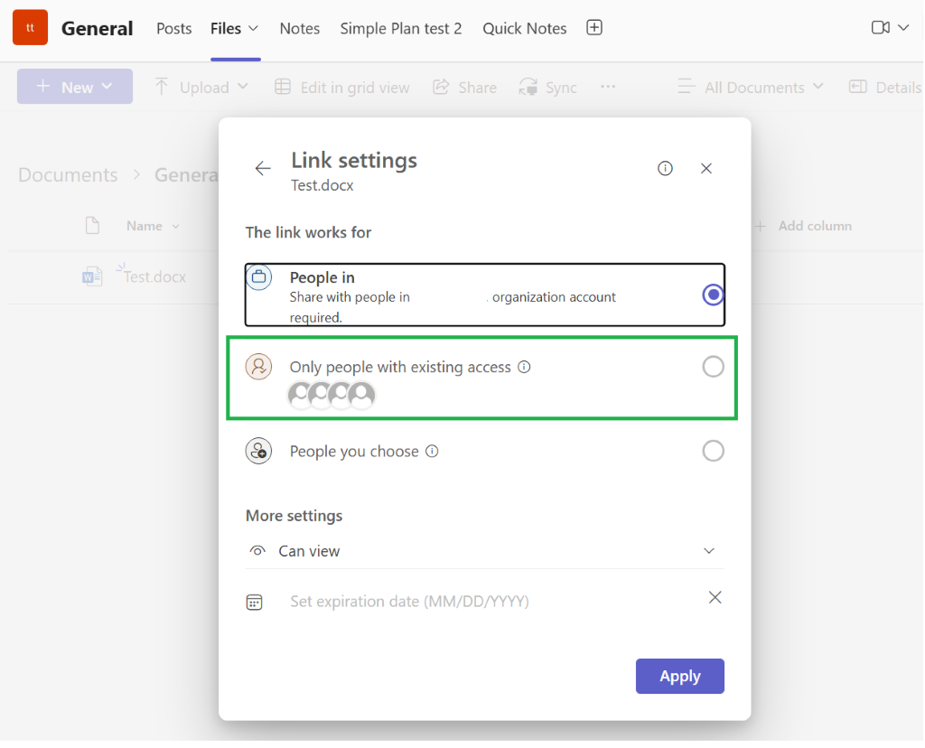This screenshot has height=748, width=925.
Task: Choose Only people with existing access
Action: [x=713, y=367]
